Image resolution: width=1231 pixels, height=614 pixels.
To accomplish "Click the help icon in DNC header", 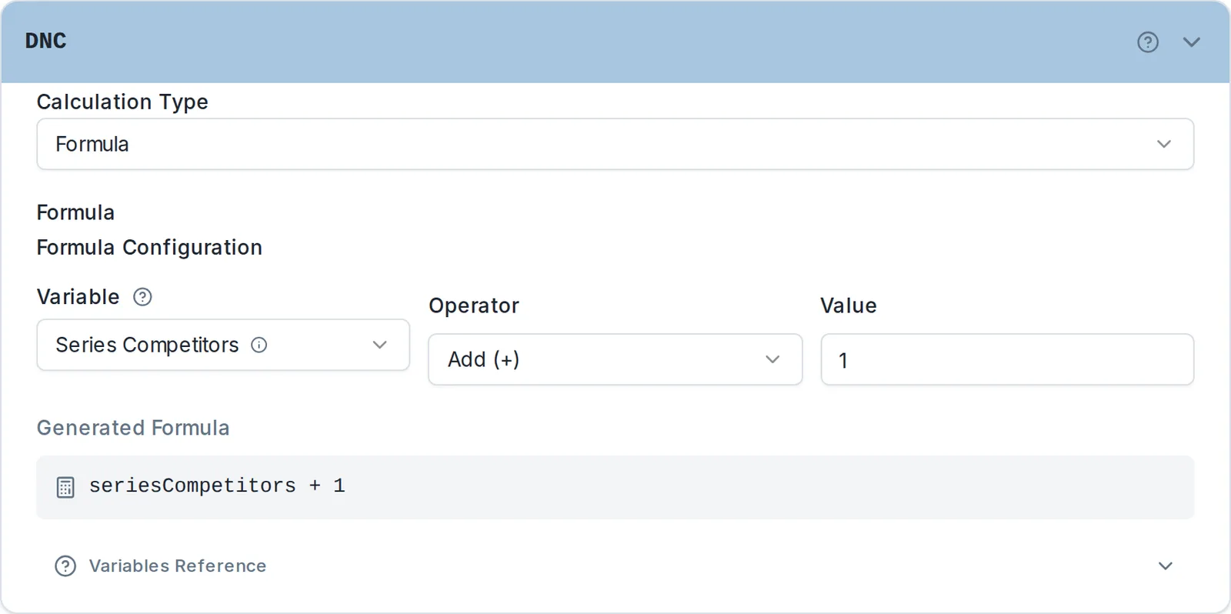I will [x=1147, y=42].
